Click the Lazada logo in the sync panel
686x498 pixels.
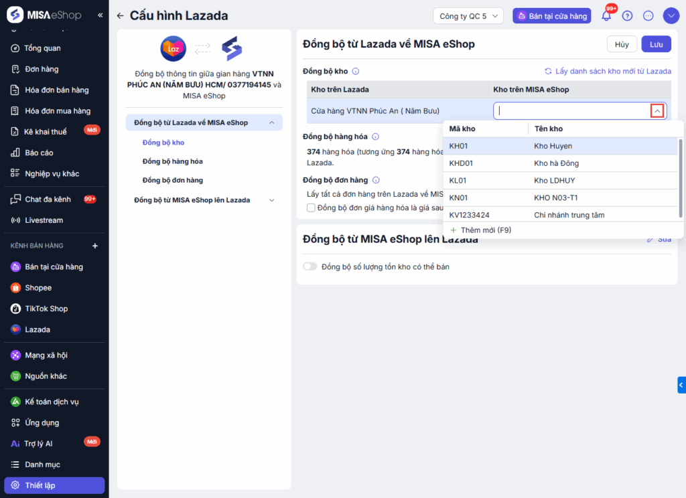pyautogui.click(x=174, y=49)
